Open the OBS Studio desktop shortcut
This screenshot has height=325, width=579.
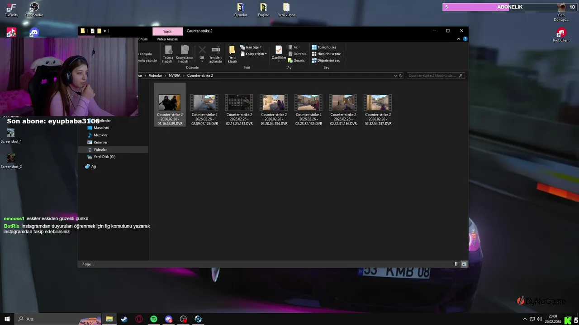(34, 10)
